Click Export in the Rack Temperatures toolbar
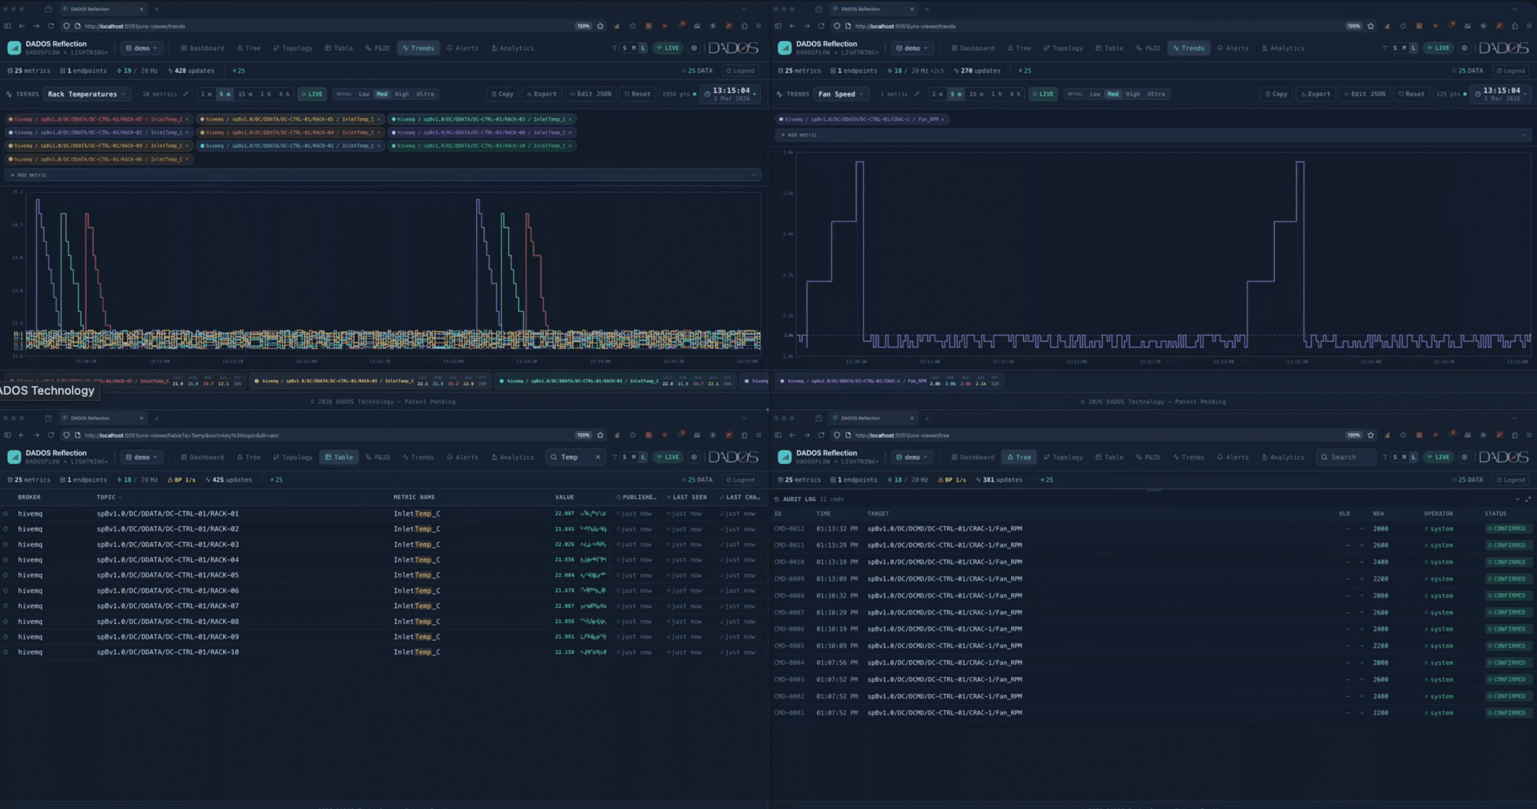1537x809 pixels. tap(542, 94)
